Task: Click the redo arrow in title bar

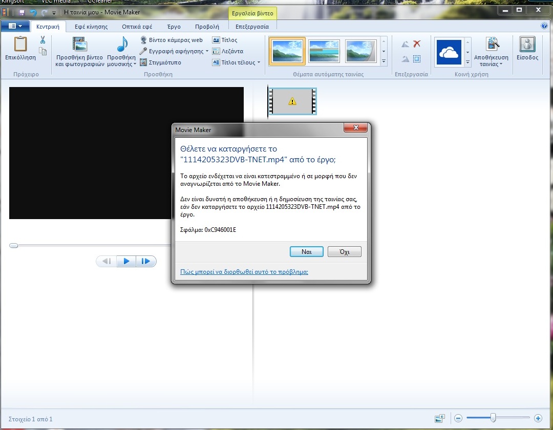Action: 44,13
